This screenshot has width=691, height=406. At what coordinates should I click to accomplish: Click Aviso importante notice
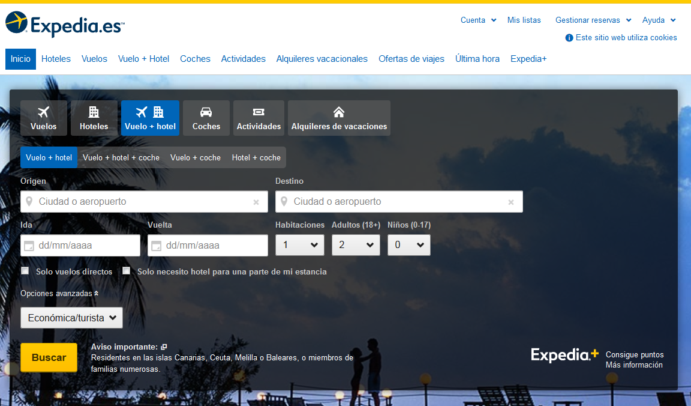point(124,347)
